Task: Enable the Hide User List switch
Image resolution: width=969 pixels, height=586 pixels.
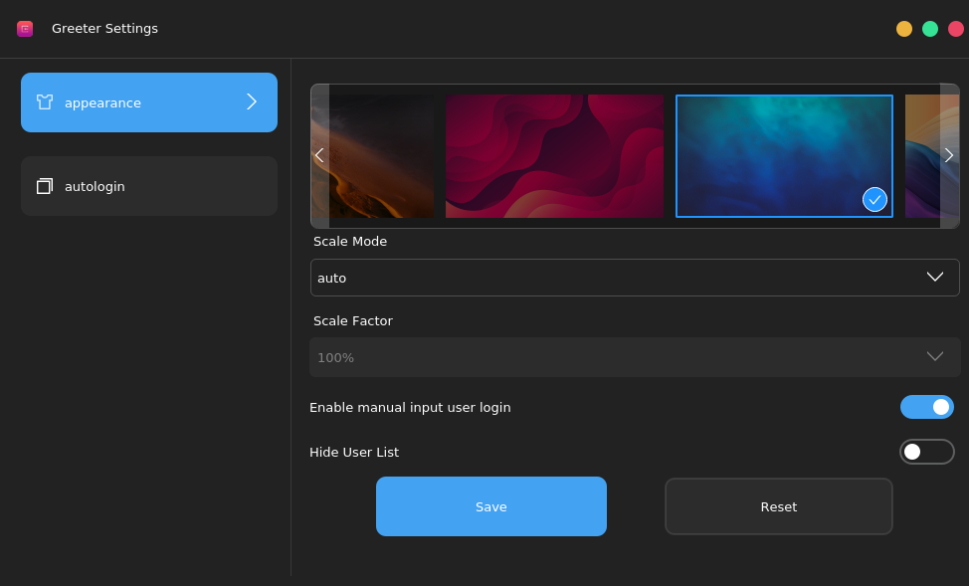Action: [926, 452]
